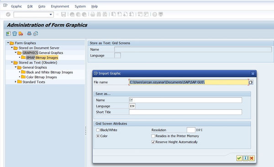The height and width of the screenshot is (167, 274).
Task: Click the Transport truck icon
Action: click(21, 34)
